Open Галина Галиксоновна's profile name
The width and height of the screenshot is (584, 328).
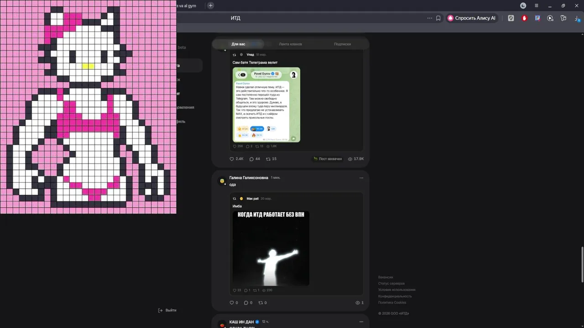249,178
